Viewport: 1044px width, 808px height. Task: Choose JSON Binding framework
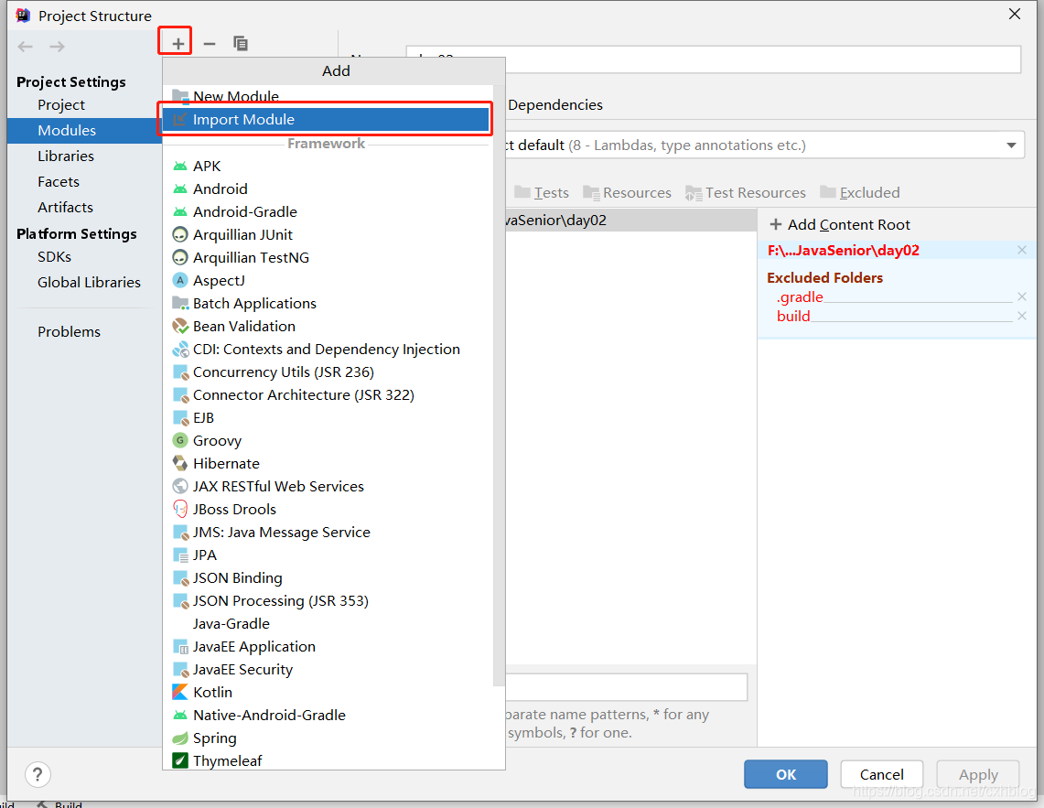pos(328,577)
